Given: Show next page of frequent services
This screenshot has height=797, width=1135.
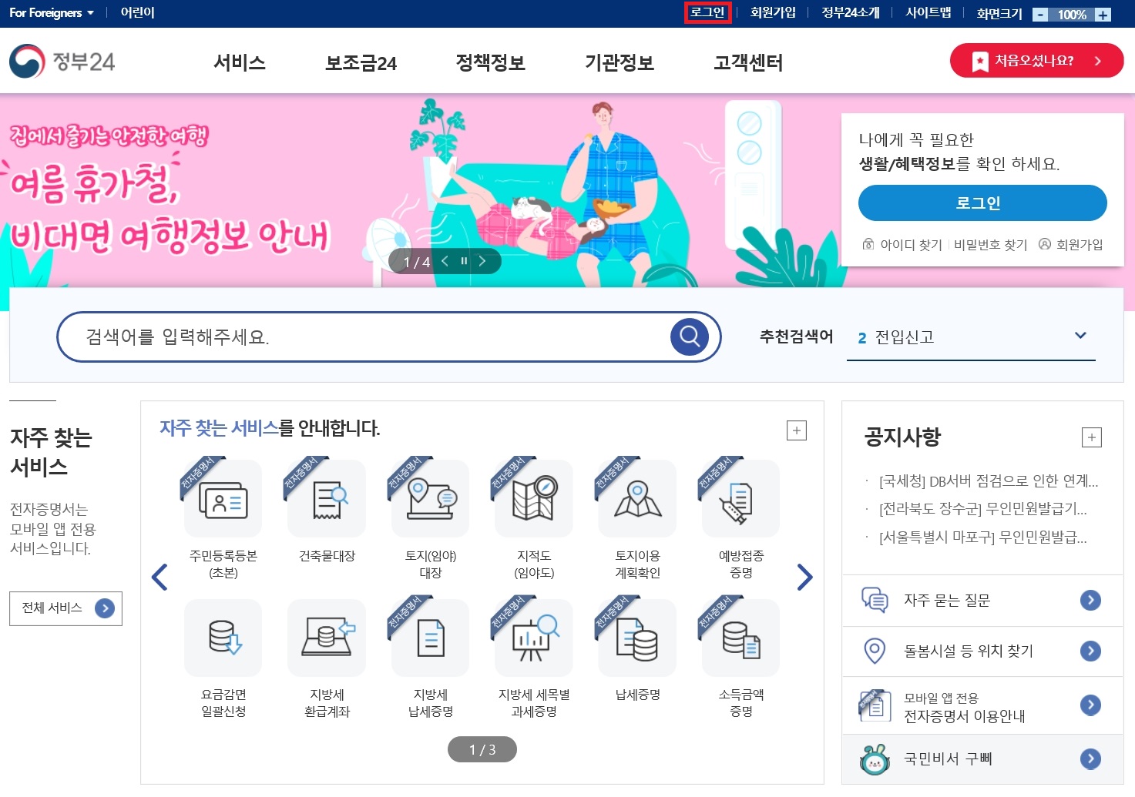Looking at the screenshot, I should coord(804,577).
